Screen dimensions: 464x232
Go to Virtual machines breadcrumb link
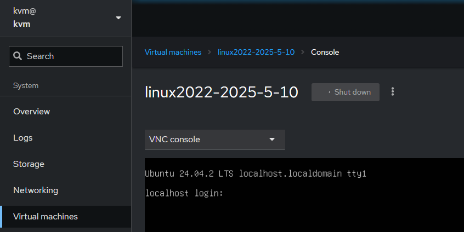click(173, 52)
